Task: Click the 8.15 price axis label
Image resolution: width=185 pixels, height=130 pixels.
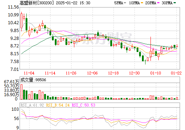Action: pyautogui.click(x=15, y=54)
